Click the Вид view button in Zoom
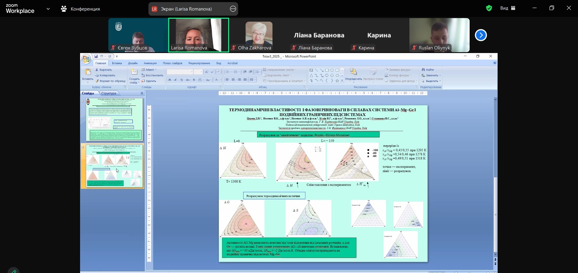Image resolution: width=578 pixels, height=273 pixels. [x=508, y=8]
